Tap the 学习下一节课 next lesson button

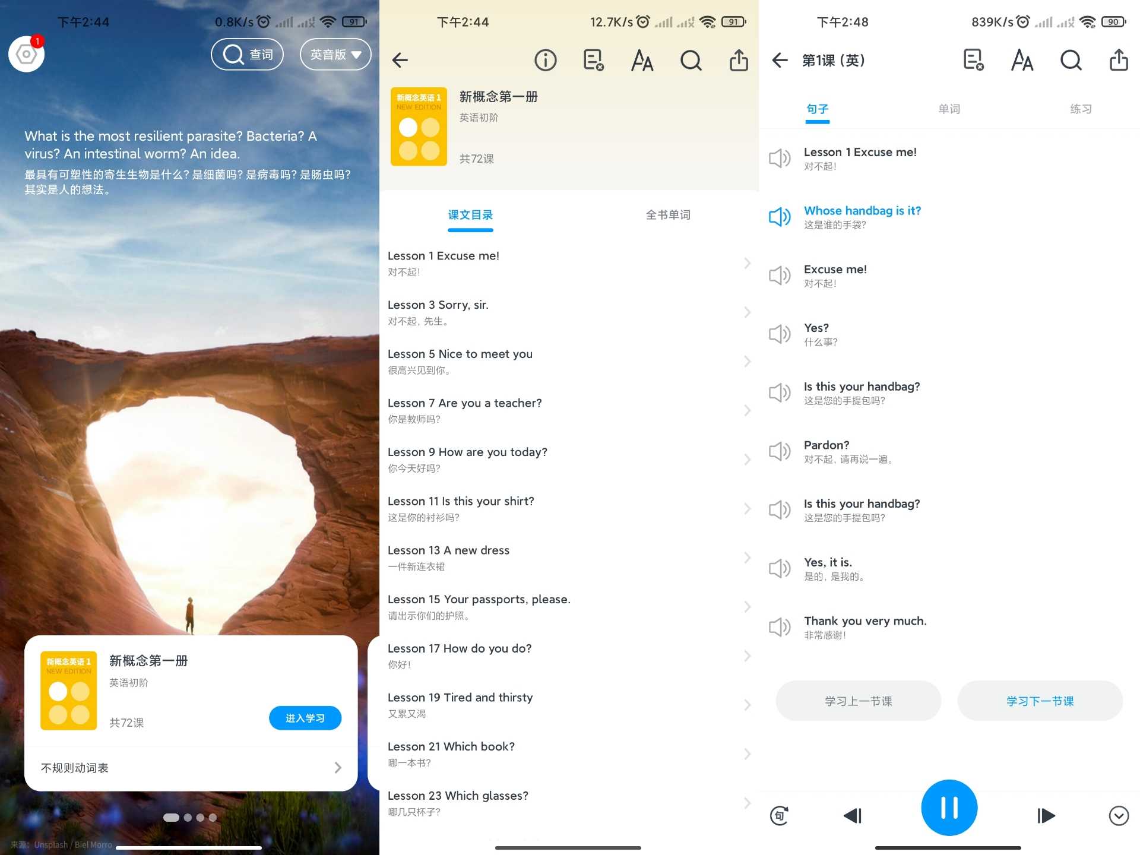click(x=1040, y=701)
